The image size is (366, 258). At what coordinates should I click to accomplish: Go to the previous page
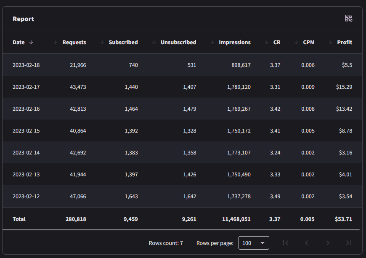[x=307, y=243]
